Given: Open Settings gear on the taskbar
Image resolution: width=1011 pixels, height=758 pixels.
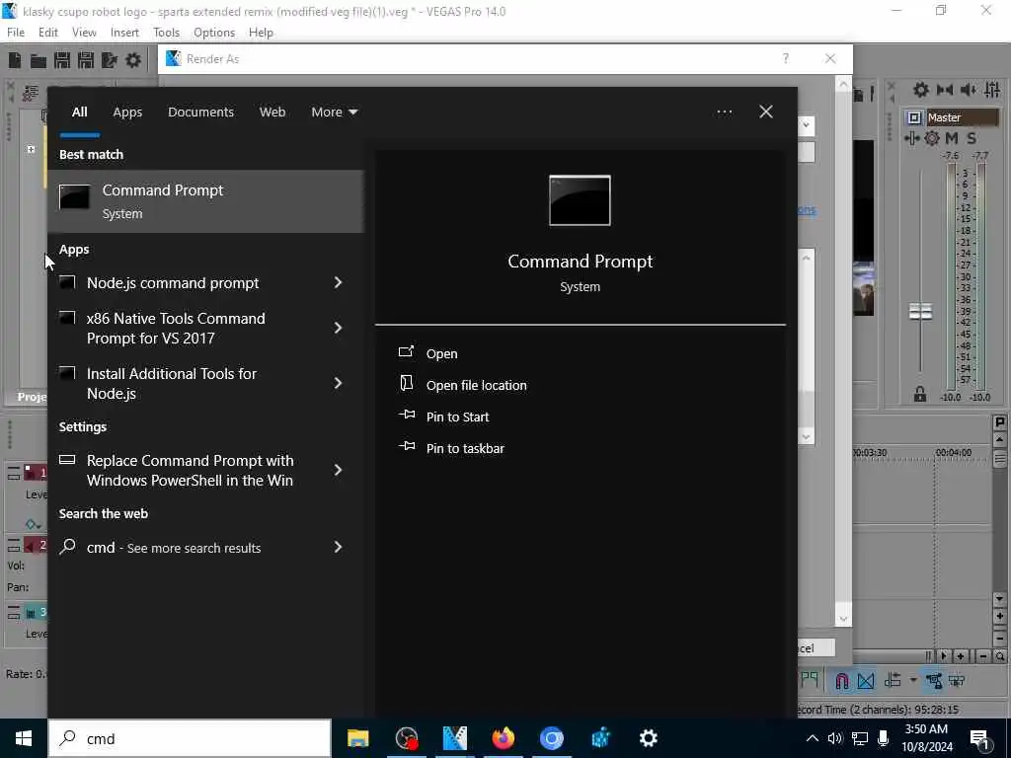Looking at the screenshot, I should (x=648, y=738).
